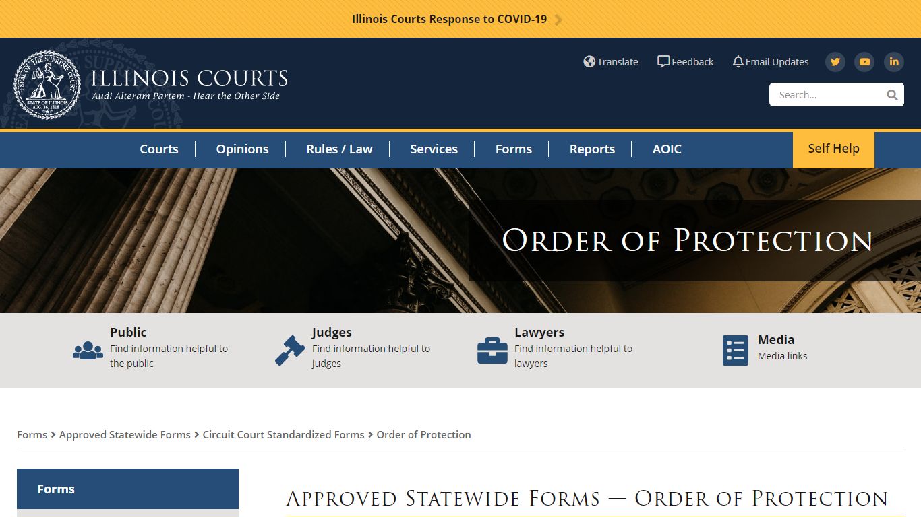Click the Self Help button
This screenshot has width=921, height=517.
coord(833,149)
